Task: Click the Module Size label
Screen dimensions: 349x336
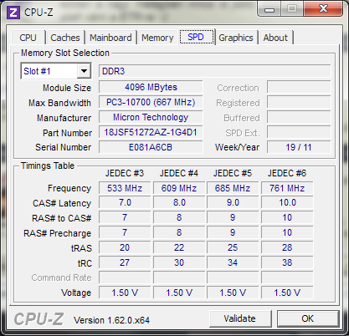Action: coord(67,88)
